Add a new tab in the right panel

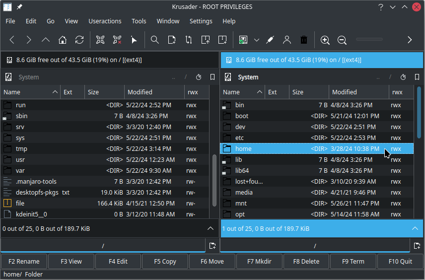(417, 246)
